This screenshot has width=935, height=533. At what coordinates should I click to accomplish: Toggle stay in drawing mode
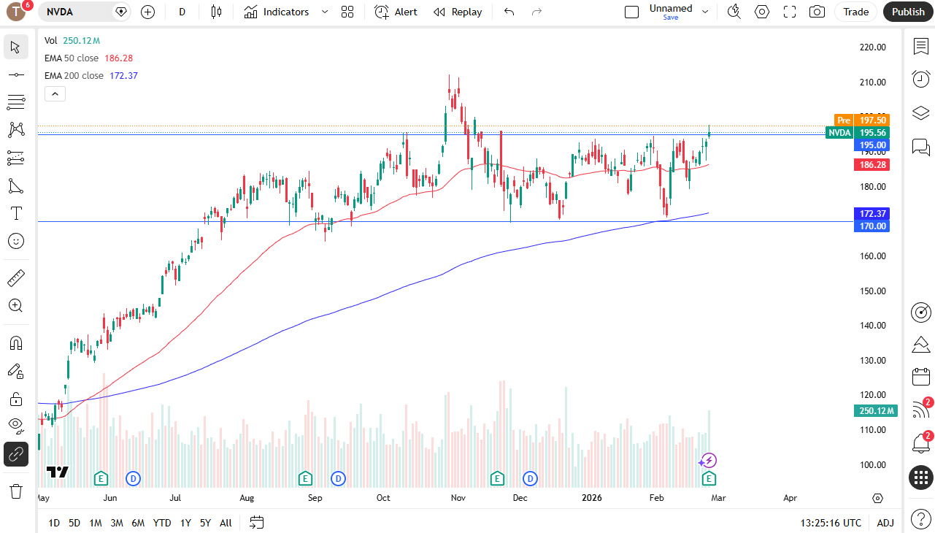(15, 371)
